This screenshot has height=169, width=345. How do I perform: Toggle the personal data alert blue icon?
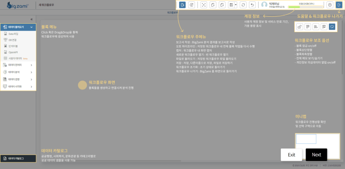[332, 27]
